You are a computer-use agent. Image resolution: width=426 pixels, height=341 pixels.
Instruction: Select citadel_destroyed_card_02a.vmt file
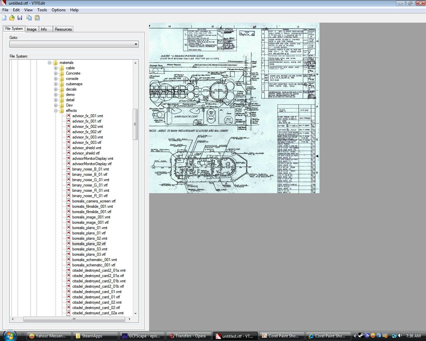coord(98,313)
